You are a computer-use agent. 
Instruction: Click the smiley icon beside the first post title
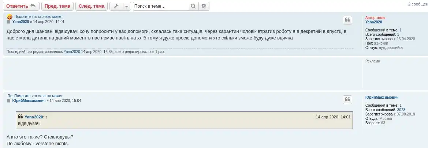[10, 17]
